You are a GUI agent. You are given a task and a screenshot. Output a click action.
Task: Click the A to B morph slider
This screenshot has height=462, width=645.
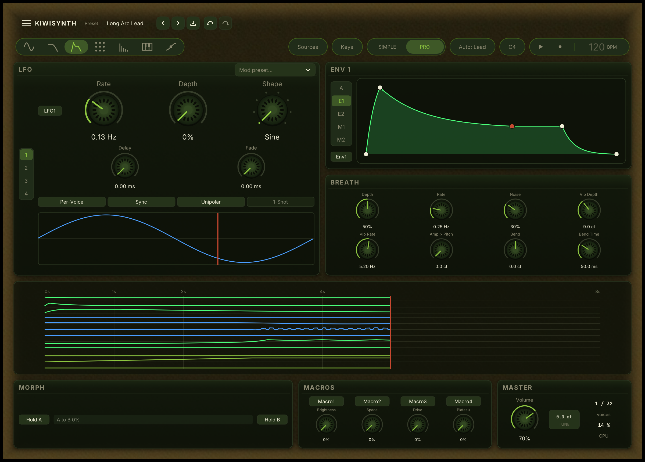(x=153, y=420)
